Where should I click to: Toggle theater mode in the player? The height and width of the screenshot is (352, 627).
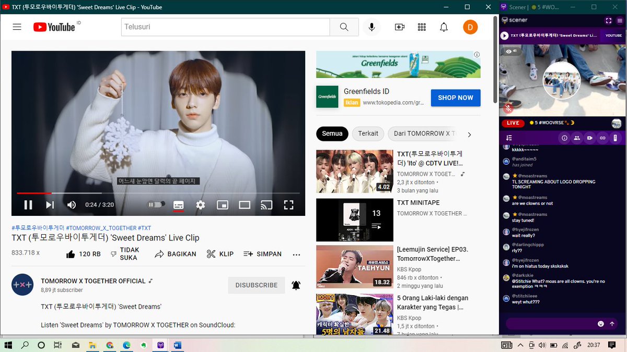click(245, 205)
